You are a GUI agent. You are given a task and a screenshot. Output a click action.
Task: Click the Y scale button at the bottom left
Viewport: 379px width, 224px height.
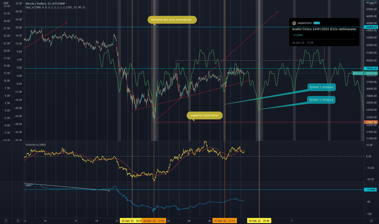[x=6, y=221]
